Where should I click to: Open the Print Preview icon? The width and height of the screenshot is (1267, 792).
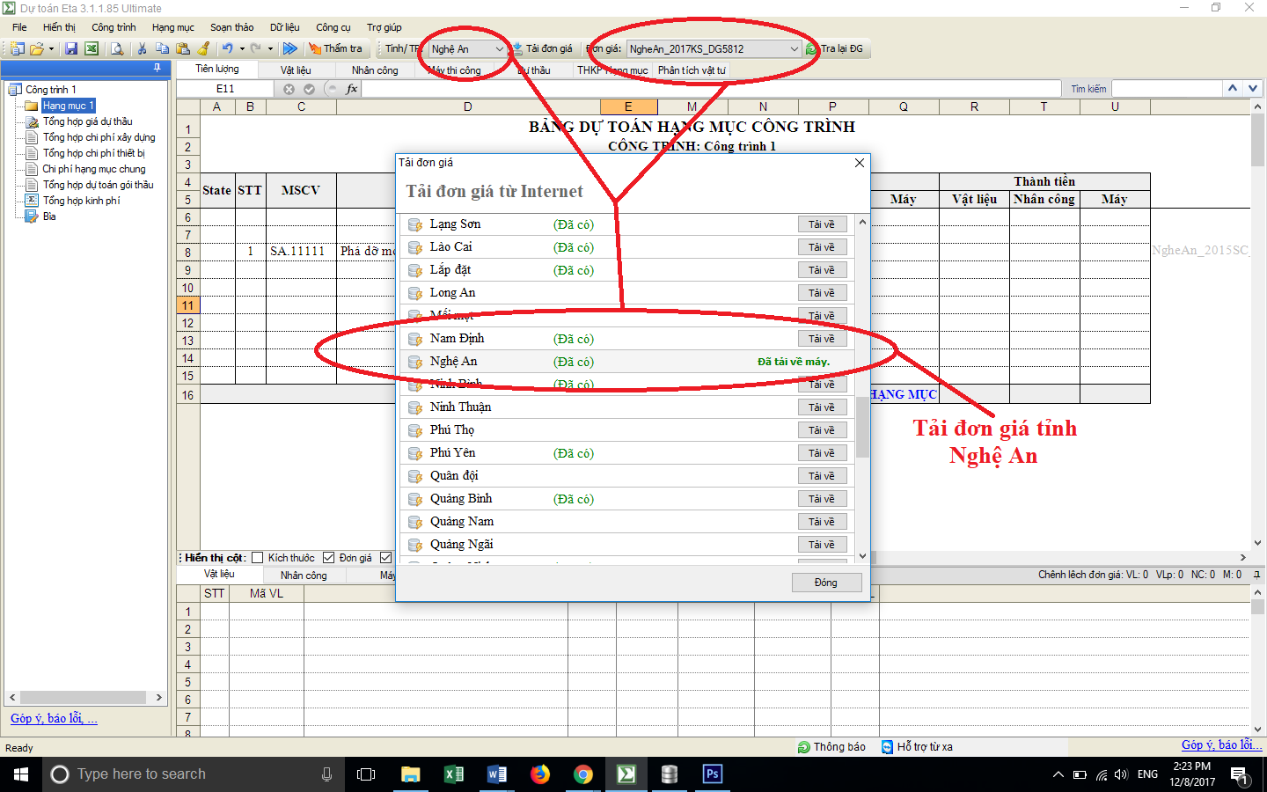tap(117, 49)
